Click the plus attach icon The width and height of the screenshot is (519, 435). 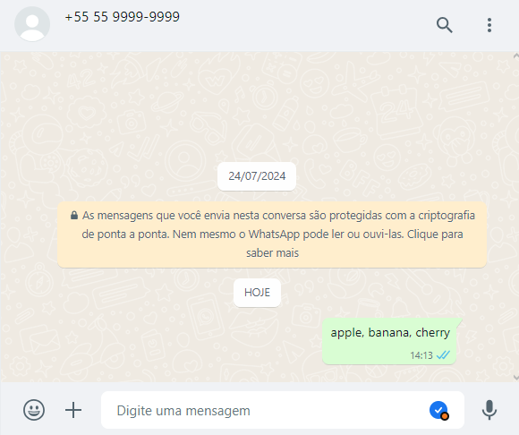coord(73,410)
